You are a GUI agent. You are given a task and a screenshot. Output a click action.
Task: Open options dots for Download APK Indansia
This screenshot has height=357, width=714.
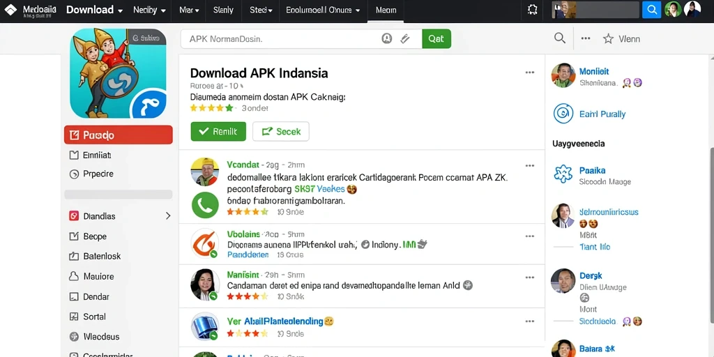pos(530,73)
